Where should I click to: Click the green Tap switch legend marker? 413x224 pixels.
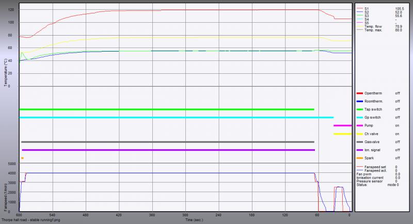[x=359, y=109]
